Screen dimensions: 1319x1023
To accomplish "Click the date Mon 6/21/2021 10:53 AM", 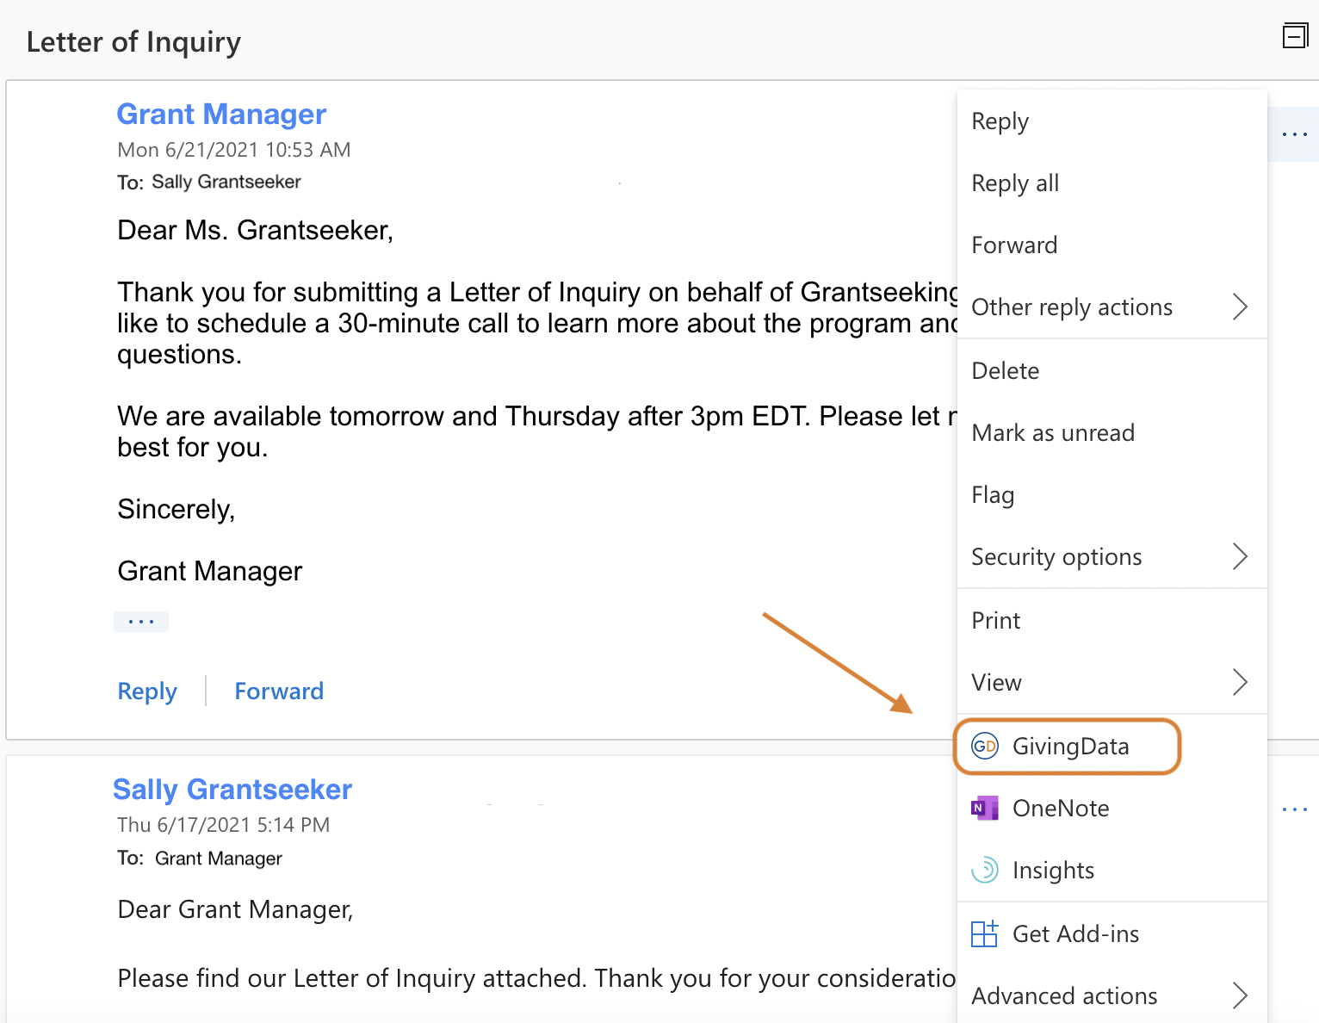I will (x=234, y=150).
